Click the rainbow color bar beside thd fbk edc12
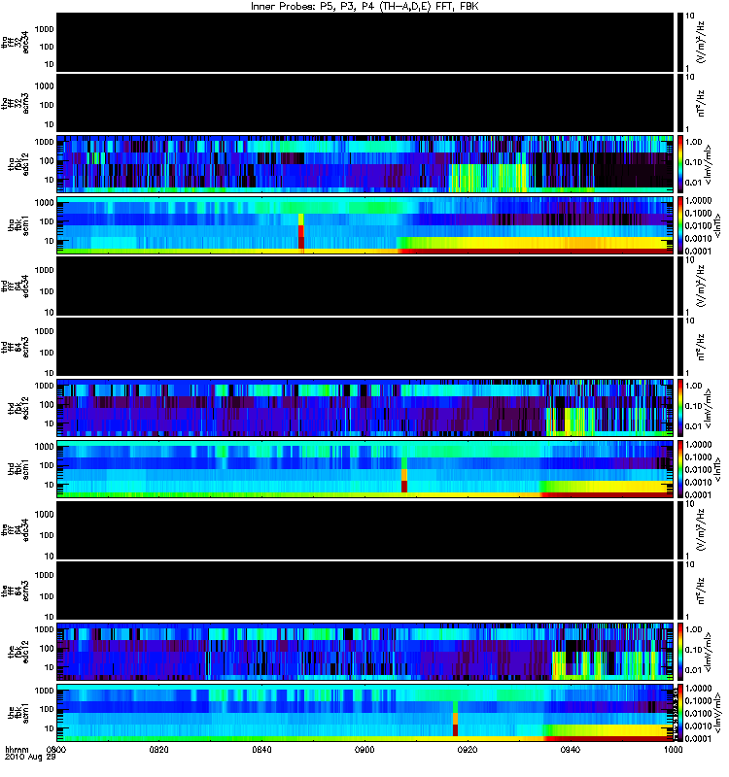729x777 pixels. [679, 408]
